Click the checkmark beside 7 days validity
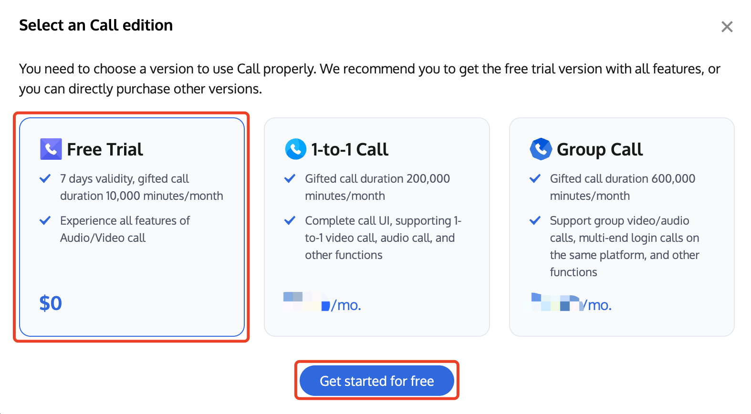The width and height of the screenshot is (751, 414). 45,178
